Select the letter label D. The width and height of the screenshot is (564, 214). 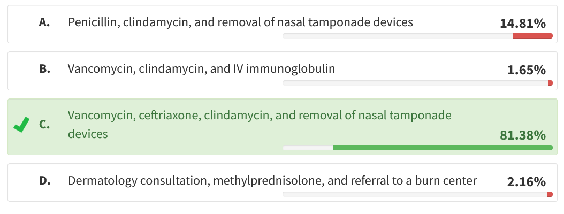point(44,181)
